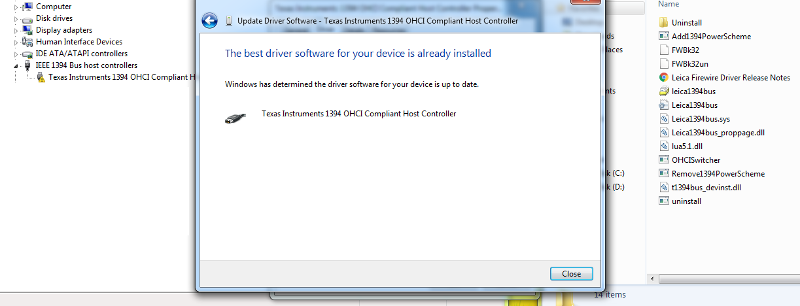Click the Disk drives label
The width and height of the screenshot is (800, 306).
point(54,18)
